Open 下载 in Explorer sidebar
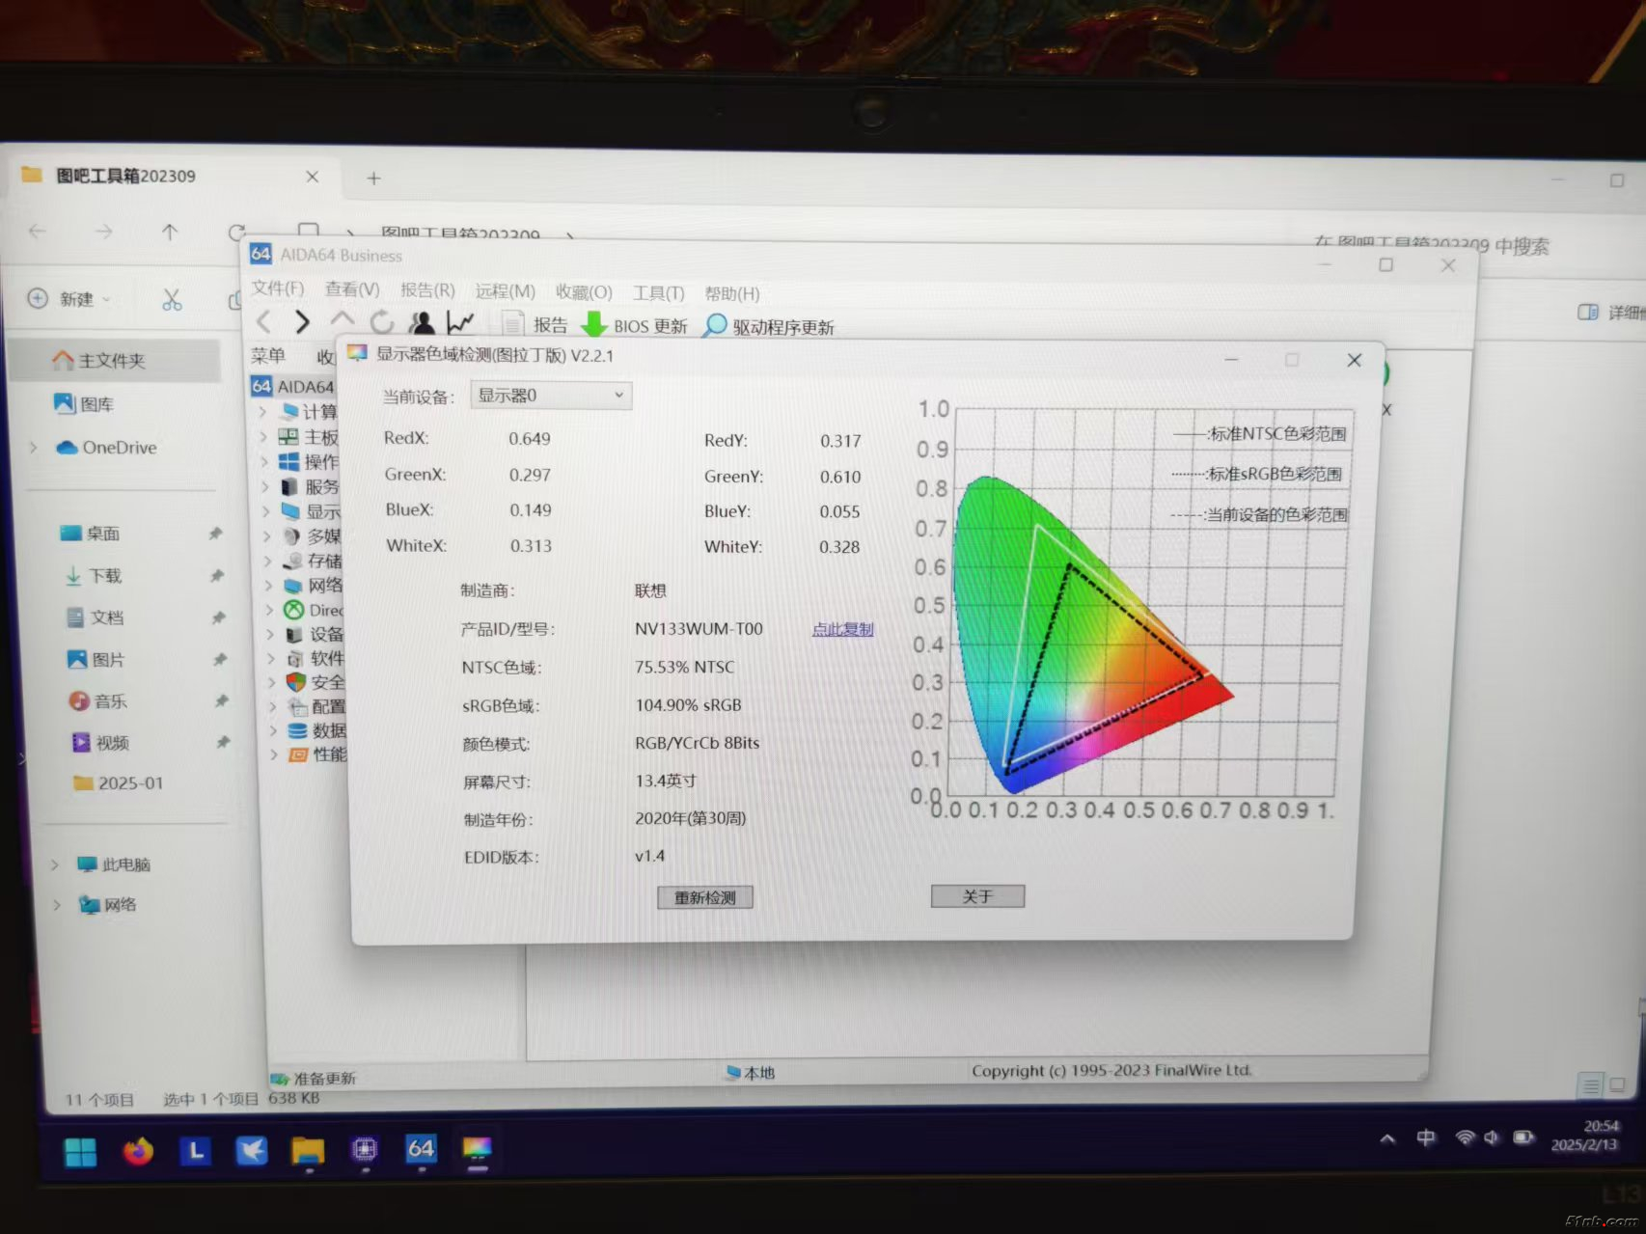The width and height of the screenshot is (1646, 1234). 94,576
